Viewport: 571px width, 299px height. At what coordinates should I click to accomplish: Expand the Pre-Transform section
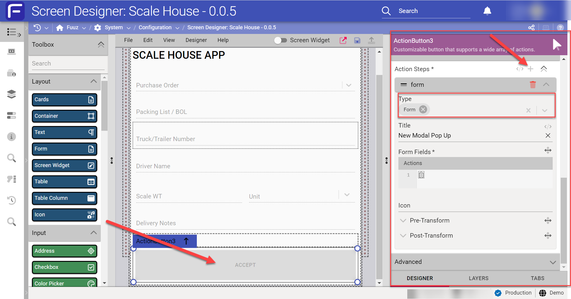(x=403, y=220)
